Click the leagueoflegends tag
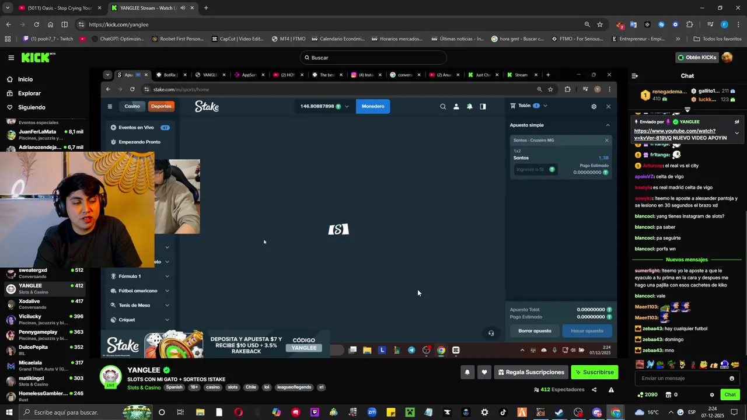 point(294,387)
